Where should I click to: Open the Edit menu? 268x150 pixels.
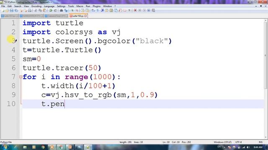pos(10,6)
